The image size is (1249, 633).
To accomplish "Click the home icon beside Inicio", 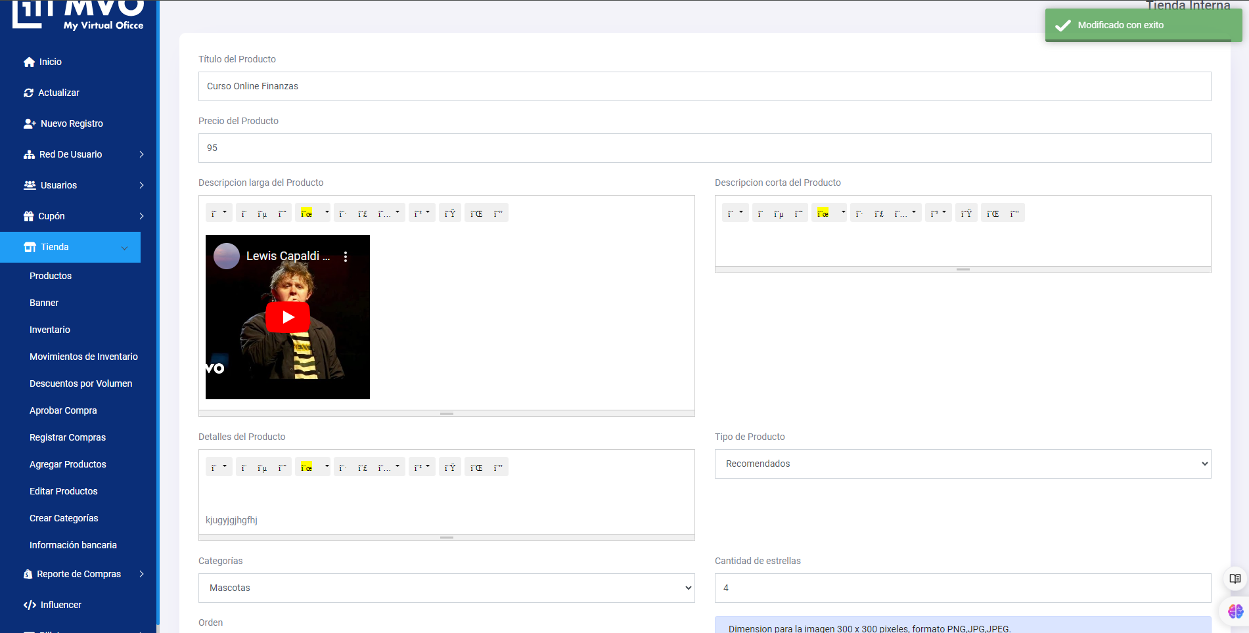I will (29, 62).
